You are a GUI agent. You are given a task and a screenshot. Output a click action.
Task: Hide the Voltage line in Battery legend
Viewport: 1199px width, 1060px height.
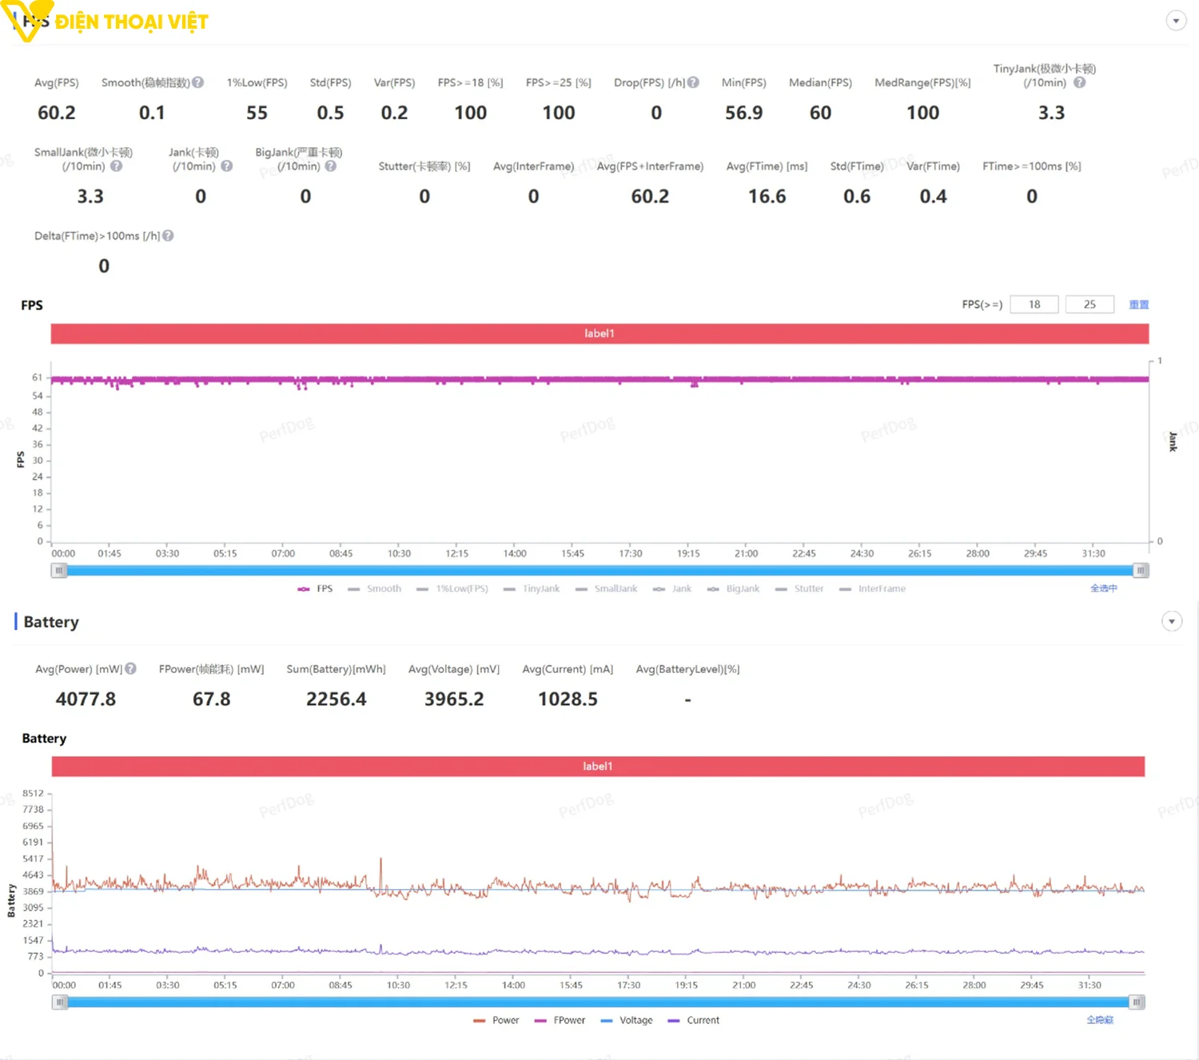coord(627,1020)
